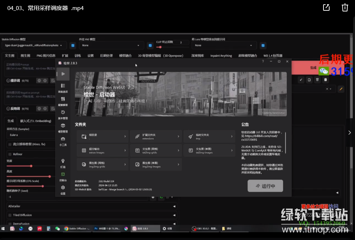Open 小工具 section of launcher
This screenshot has width=355, height=240.
[63, 140]
